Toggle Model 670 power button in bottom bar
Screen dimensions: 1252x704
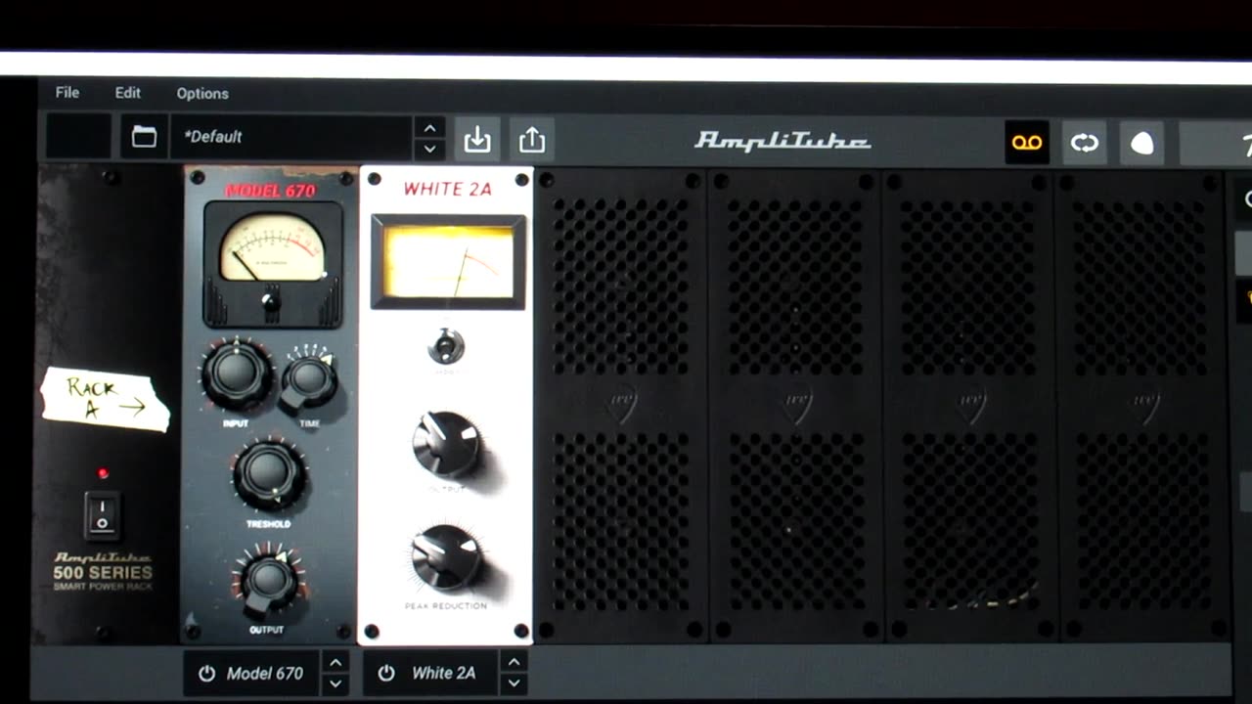pos(206,674)
